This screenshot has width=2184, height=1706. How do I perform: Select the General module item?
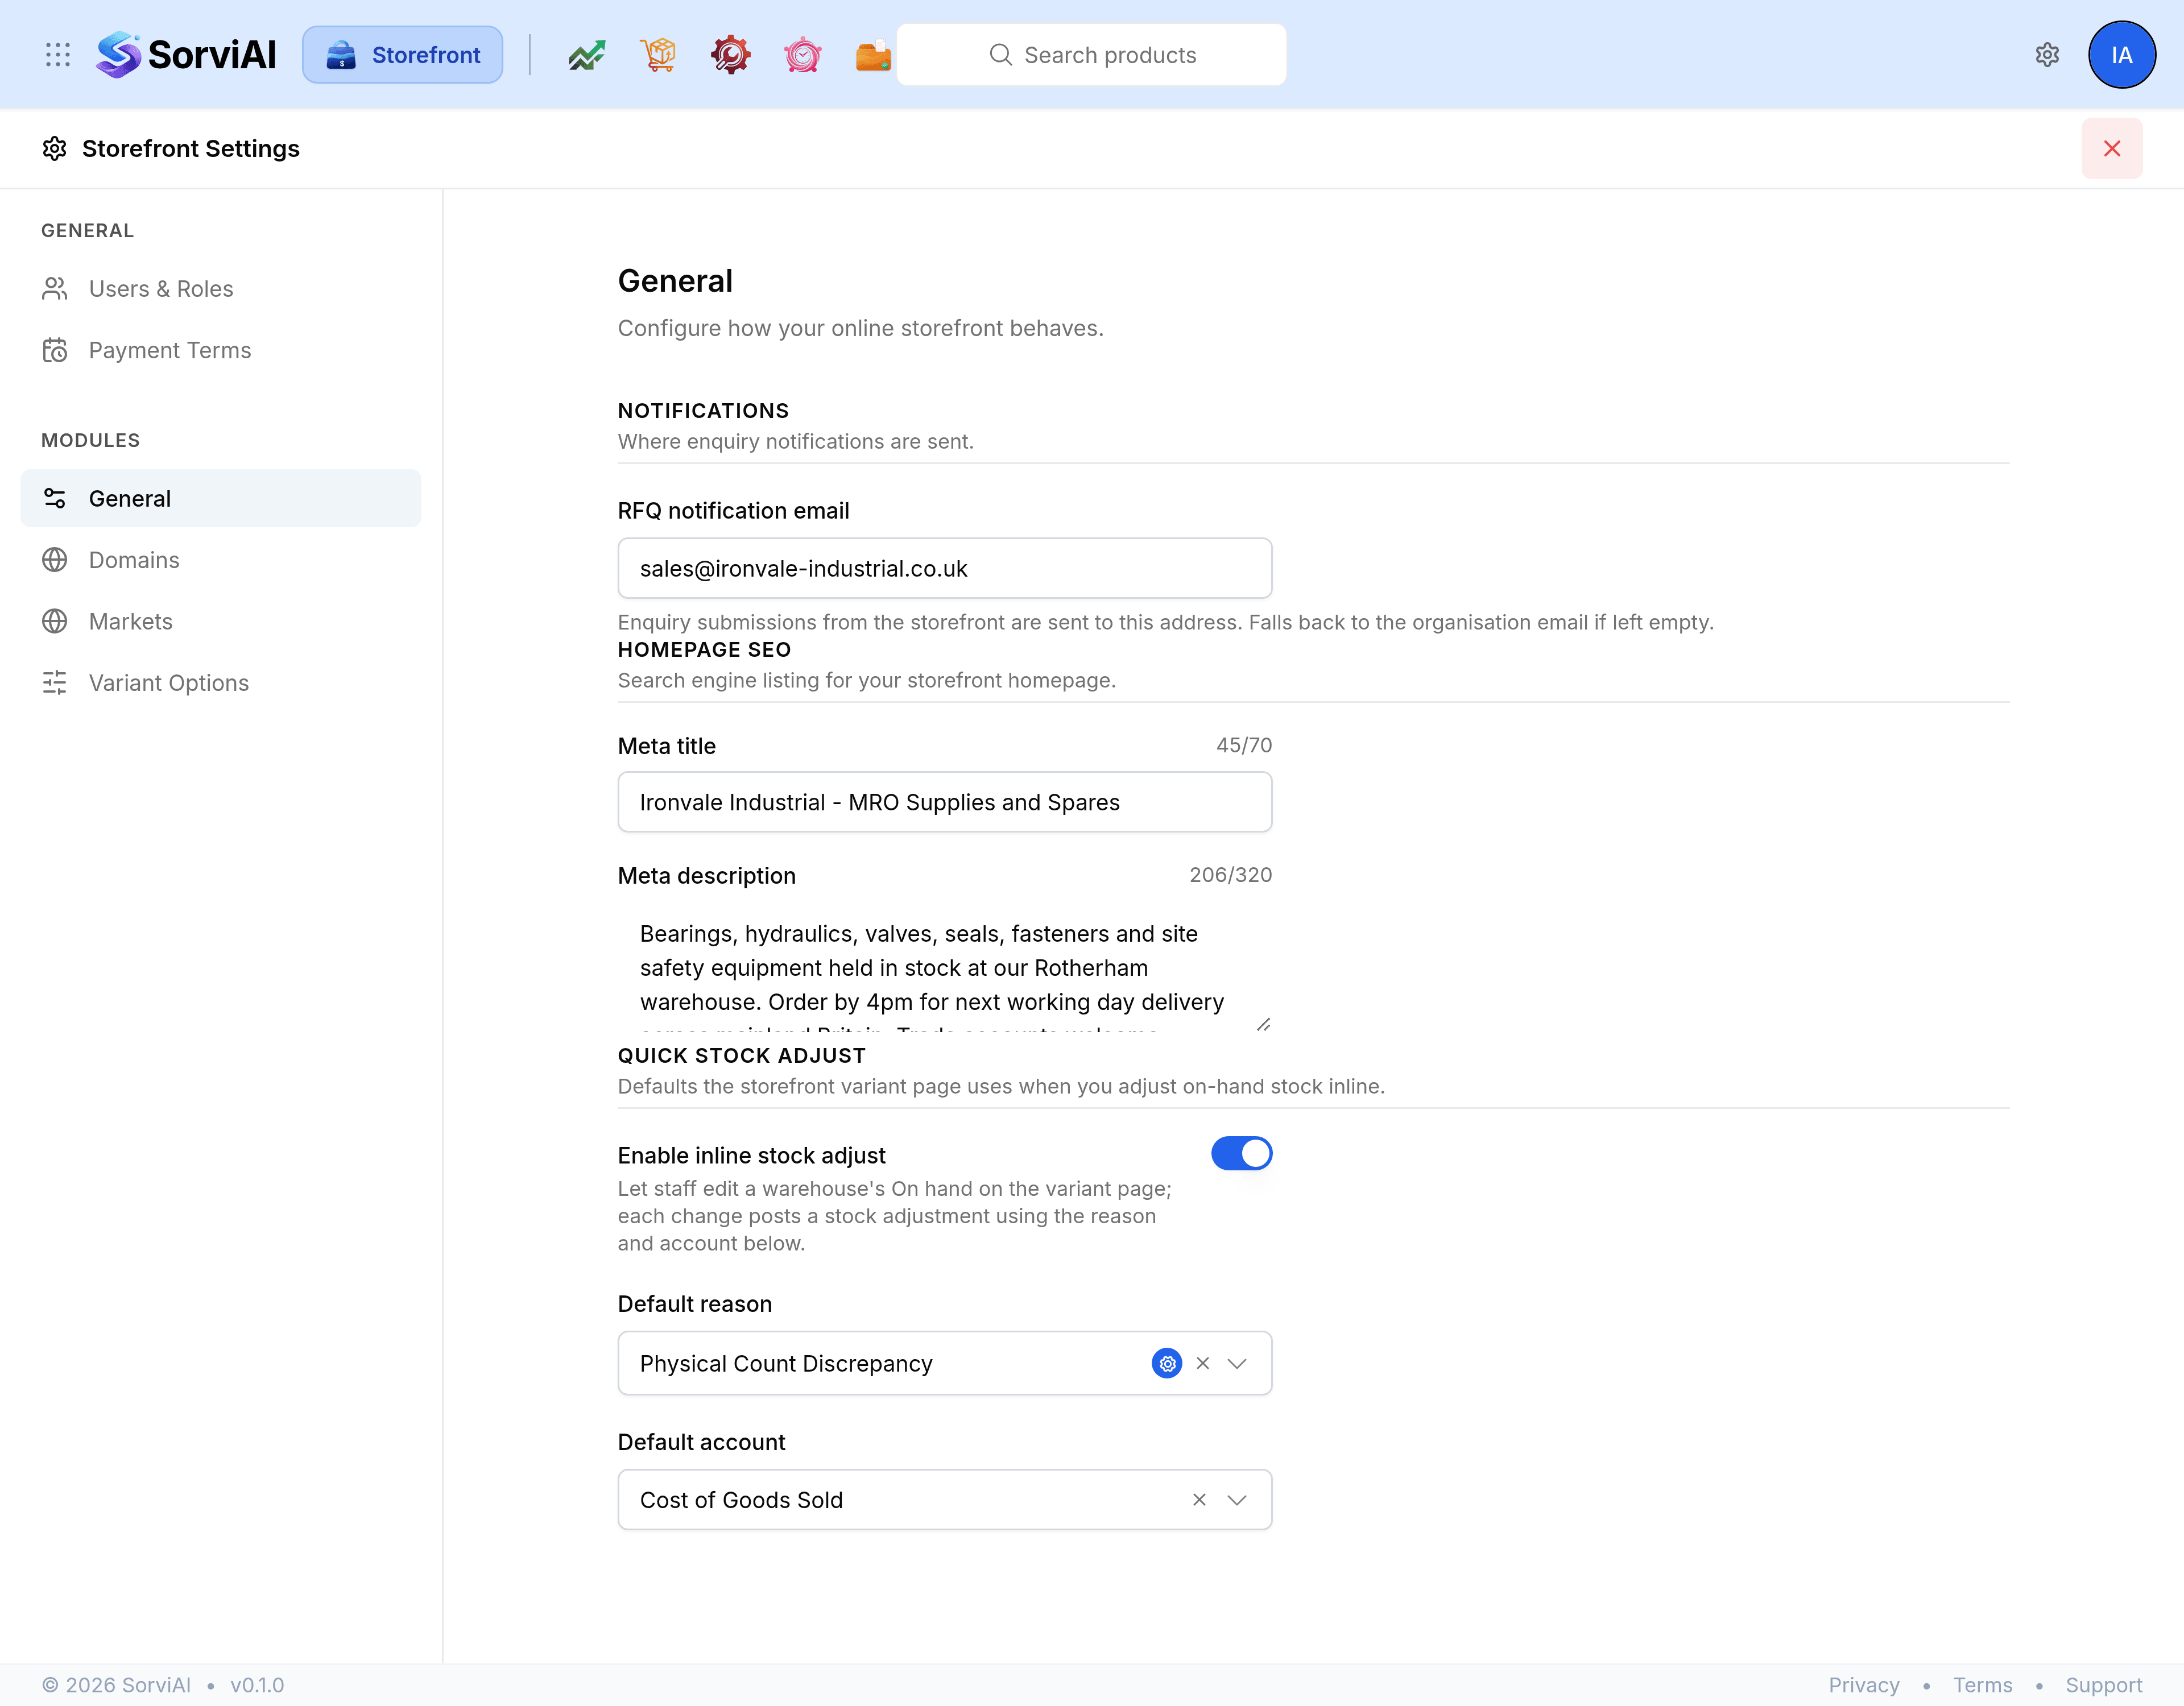pos(221,498)
